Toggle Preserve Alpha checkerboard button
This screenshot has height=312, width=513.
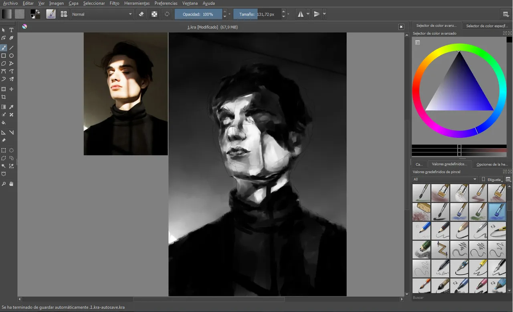tap(154, 14)
